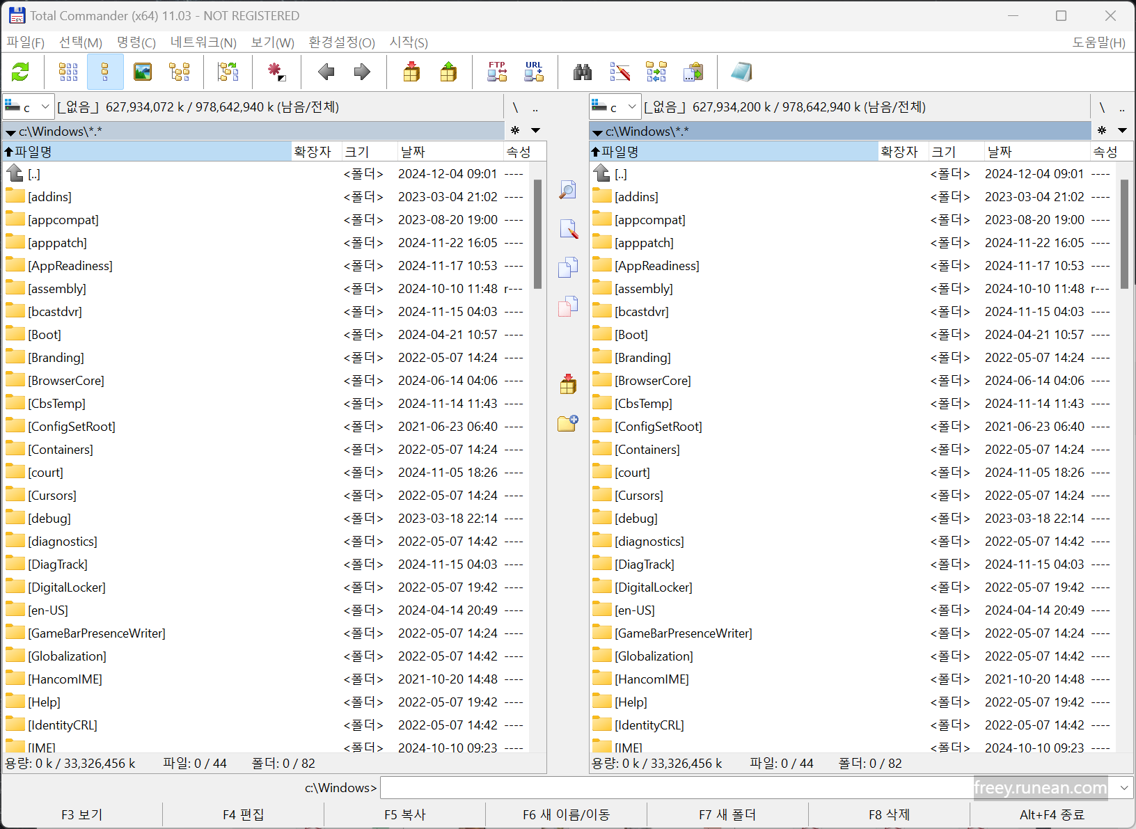Sort right panel by 확장자 column

[904, 152]
